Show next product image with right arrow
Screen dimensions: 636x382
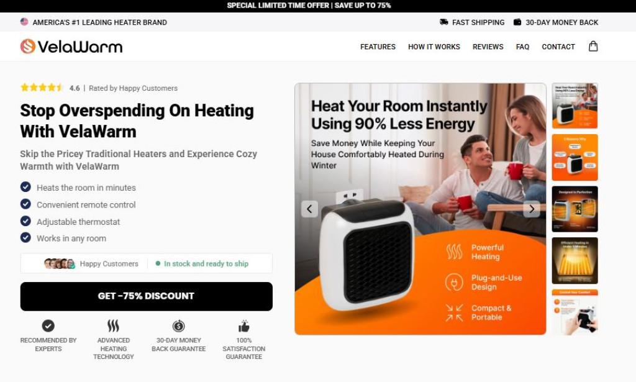coord(532,209)
